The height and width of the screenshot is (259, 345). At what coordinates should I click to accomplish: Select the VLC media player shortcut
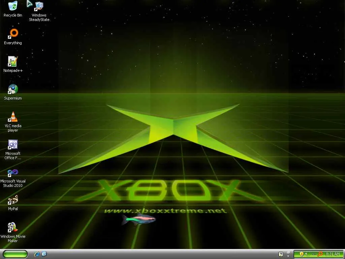coord(13,122)
